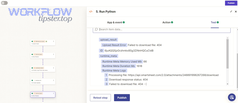The height and width of the screenshot is (103, 238).
Task: Click the Code by Zapier icon beside 5. Run Python title
Action: coord(91,12)
